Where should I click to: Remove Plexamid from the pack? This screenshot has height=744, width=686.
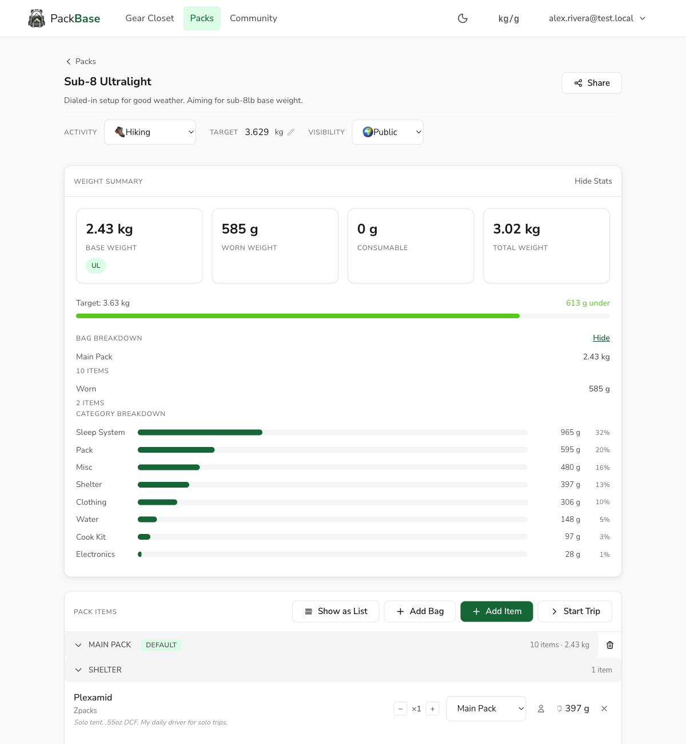pyautogui.click(x=604, y=709)
